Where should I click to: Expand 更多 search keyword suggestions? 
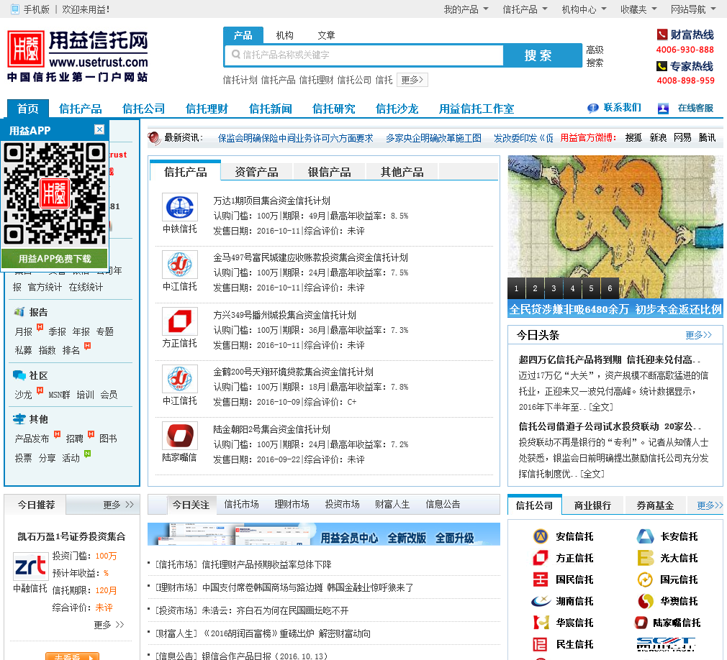click(x=412, y=80)
